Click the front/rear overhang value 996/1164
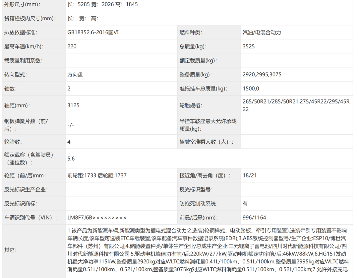358x278 pixels. (254, 218)
